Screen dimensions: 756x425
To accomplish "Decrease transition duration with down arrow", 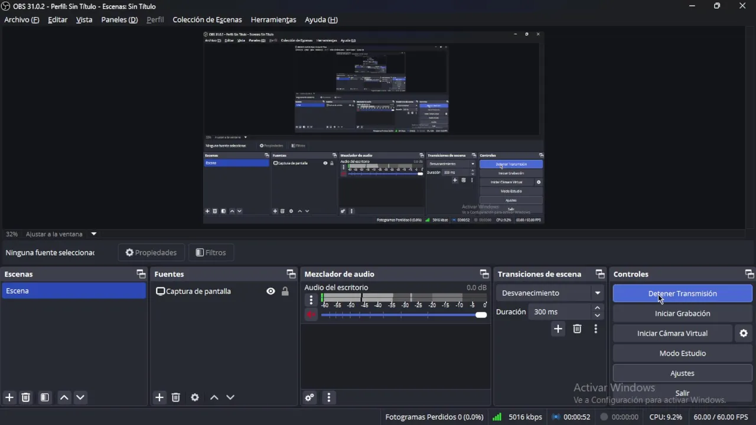I will (x=597, y=316).
